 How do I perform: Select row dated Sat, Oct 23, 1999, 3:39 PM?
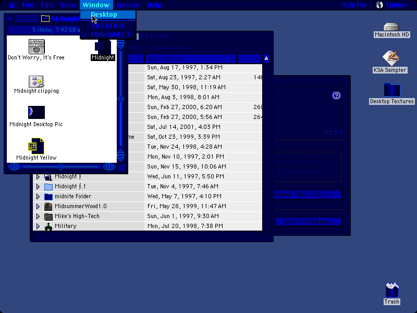tap(196, 137)
